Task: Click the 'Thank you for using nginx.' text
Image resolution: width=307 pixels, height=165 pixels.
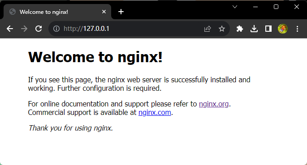Action: click(x=71, y=128)
